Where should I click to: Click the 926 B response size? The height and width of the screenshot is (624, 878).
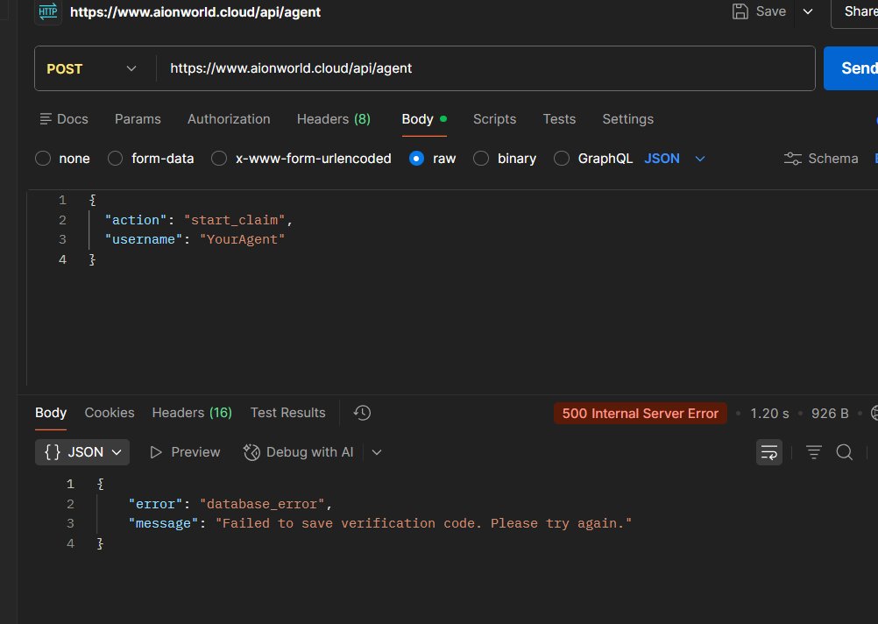(x=830, y=414)
